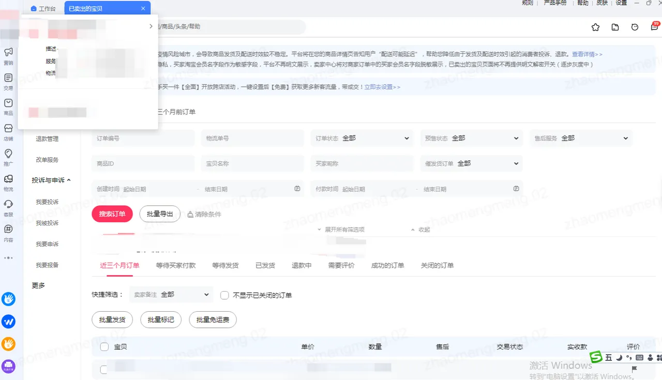The image size is (662, 380).
Task: Open the 订单状态 dropdown
Action: click(x=362, y=138)
